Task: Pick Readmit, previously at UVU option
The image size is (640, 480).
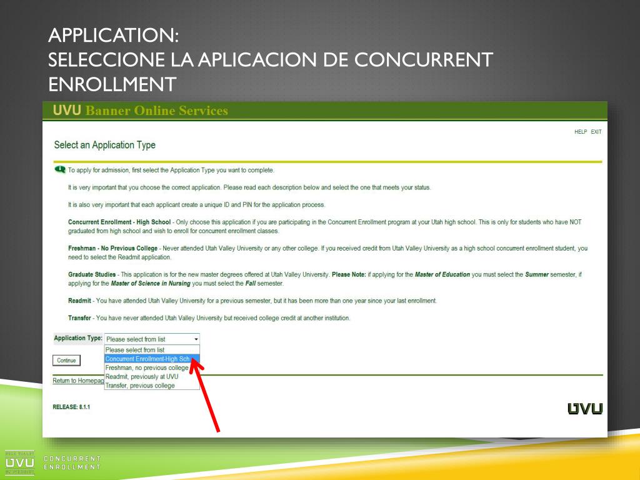Action: click(152, 377)
